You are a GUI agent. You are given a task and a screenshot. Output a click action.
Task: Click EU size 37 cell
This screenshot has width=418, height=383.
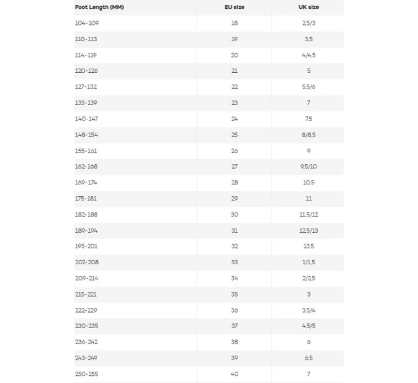pos(234,326)
